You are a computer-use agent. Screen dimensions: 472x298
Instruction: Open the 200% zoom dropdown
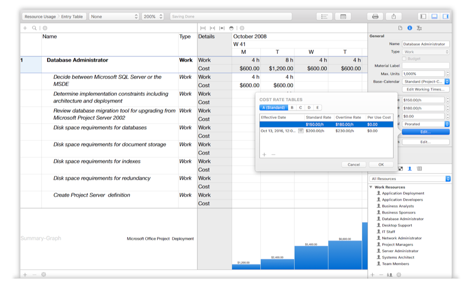click(x=153, y=16)
